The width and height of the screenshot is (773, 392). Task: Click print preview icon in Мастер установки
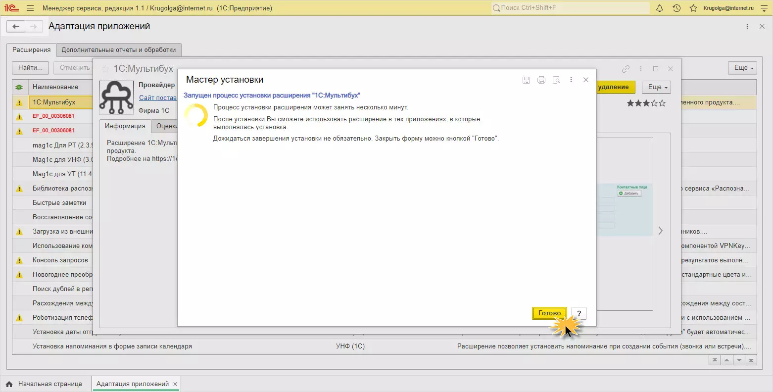tap(556, 80)
